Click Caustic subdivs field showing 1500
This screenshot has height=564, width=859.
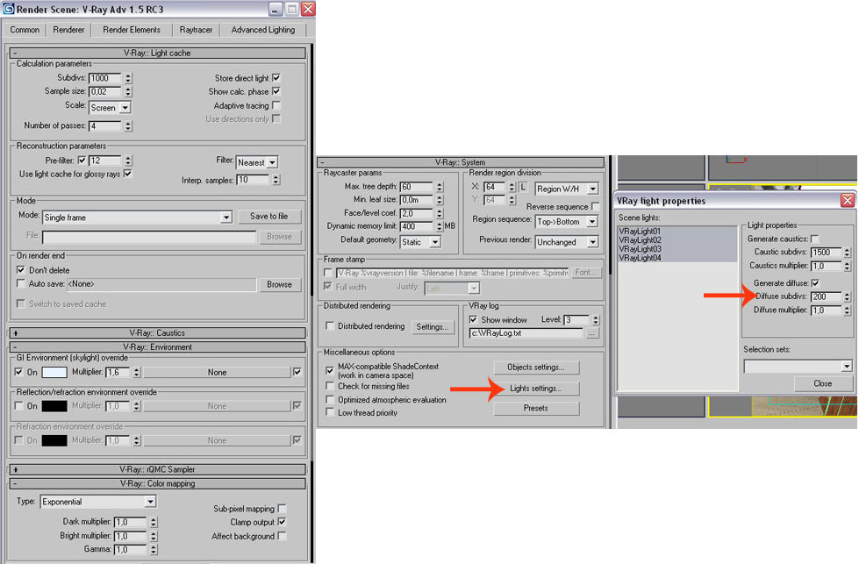827,253
